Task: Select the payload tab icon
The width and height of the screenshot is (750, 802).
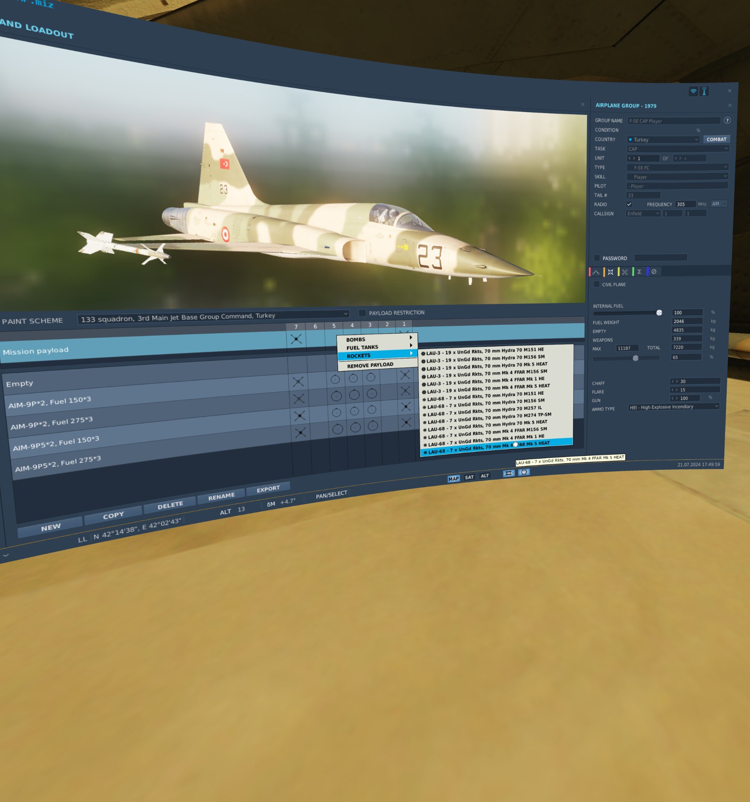Action: [611, 272]
